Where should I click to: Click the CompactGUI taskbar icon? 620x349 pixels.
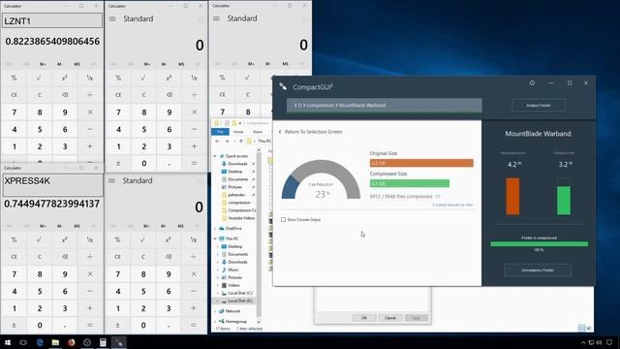pos(118,342)
